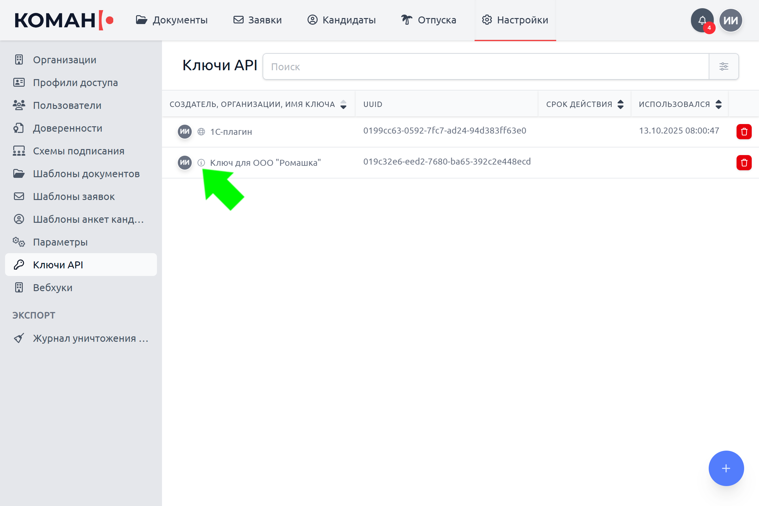This screenshot has width=759, height=506.
Task: Click the Поиск search field
Action: 485,66
